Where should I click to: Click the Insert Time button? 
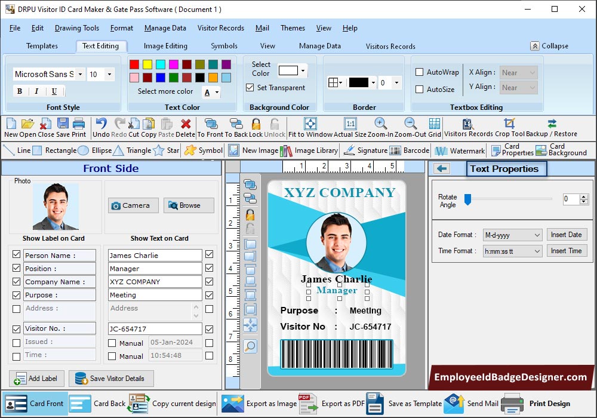point(566,250)
